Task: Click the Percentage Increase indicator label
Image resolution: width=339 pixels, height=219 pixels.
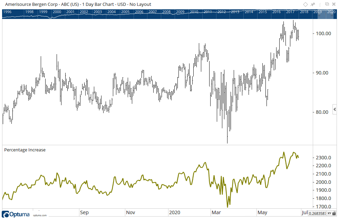Action: (25, 150)
